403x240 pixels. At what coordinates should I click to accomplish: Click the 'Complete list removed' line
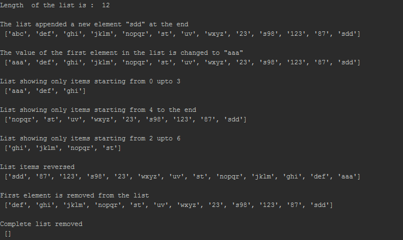click(41, 224)
